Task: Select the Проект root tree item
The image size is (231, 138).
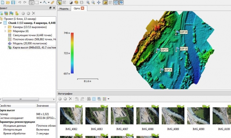Action: [x=20, y=19]
